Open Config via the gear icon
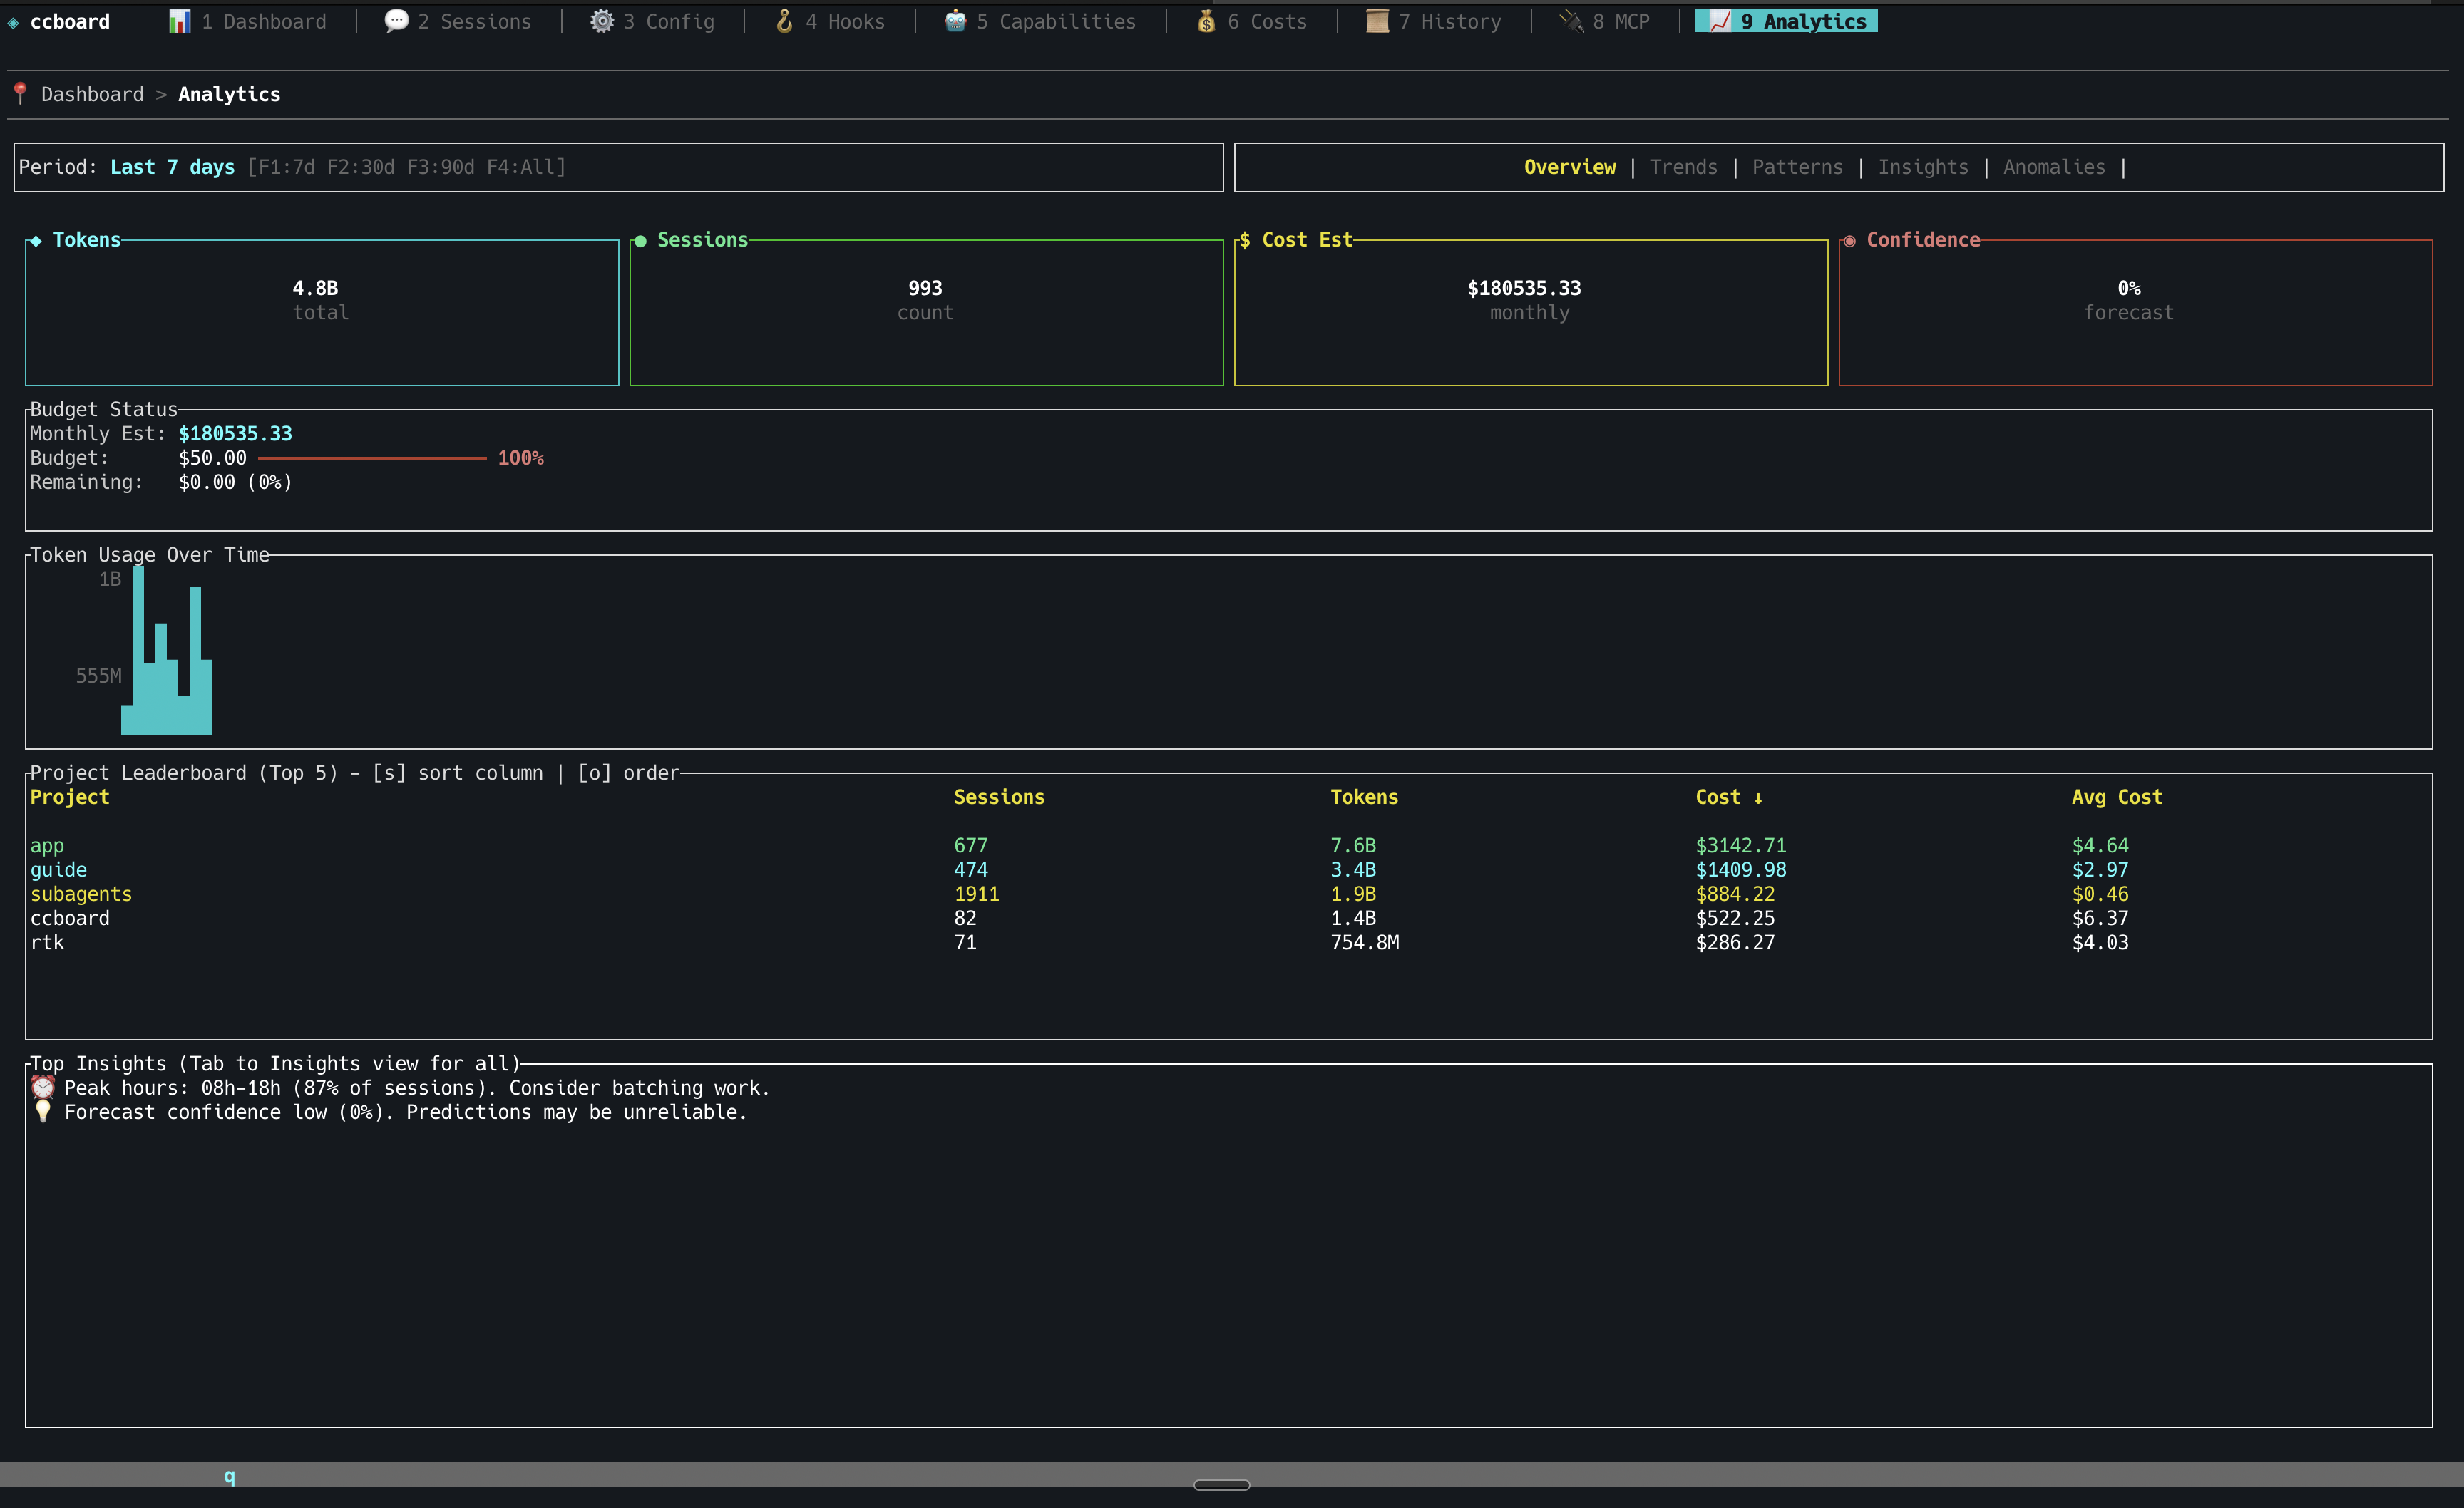2464x1508 pixels. pyautogui.click(x=602, y=20)
